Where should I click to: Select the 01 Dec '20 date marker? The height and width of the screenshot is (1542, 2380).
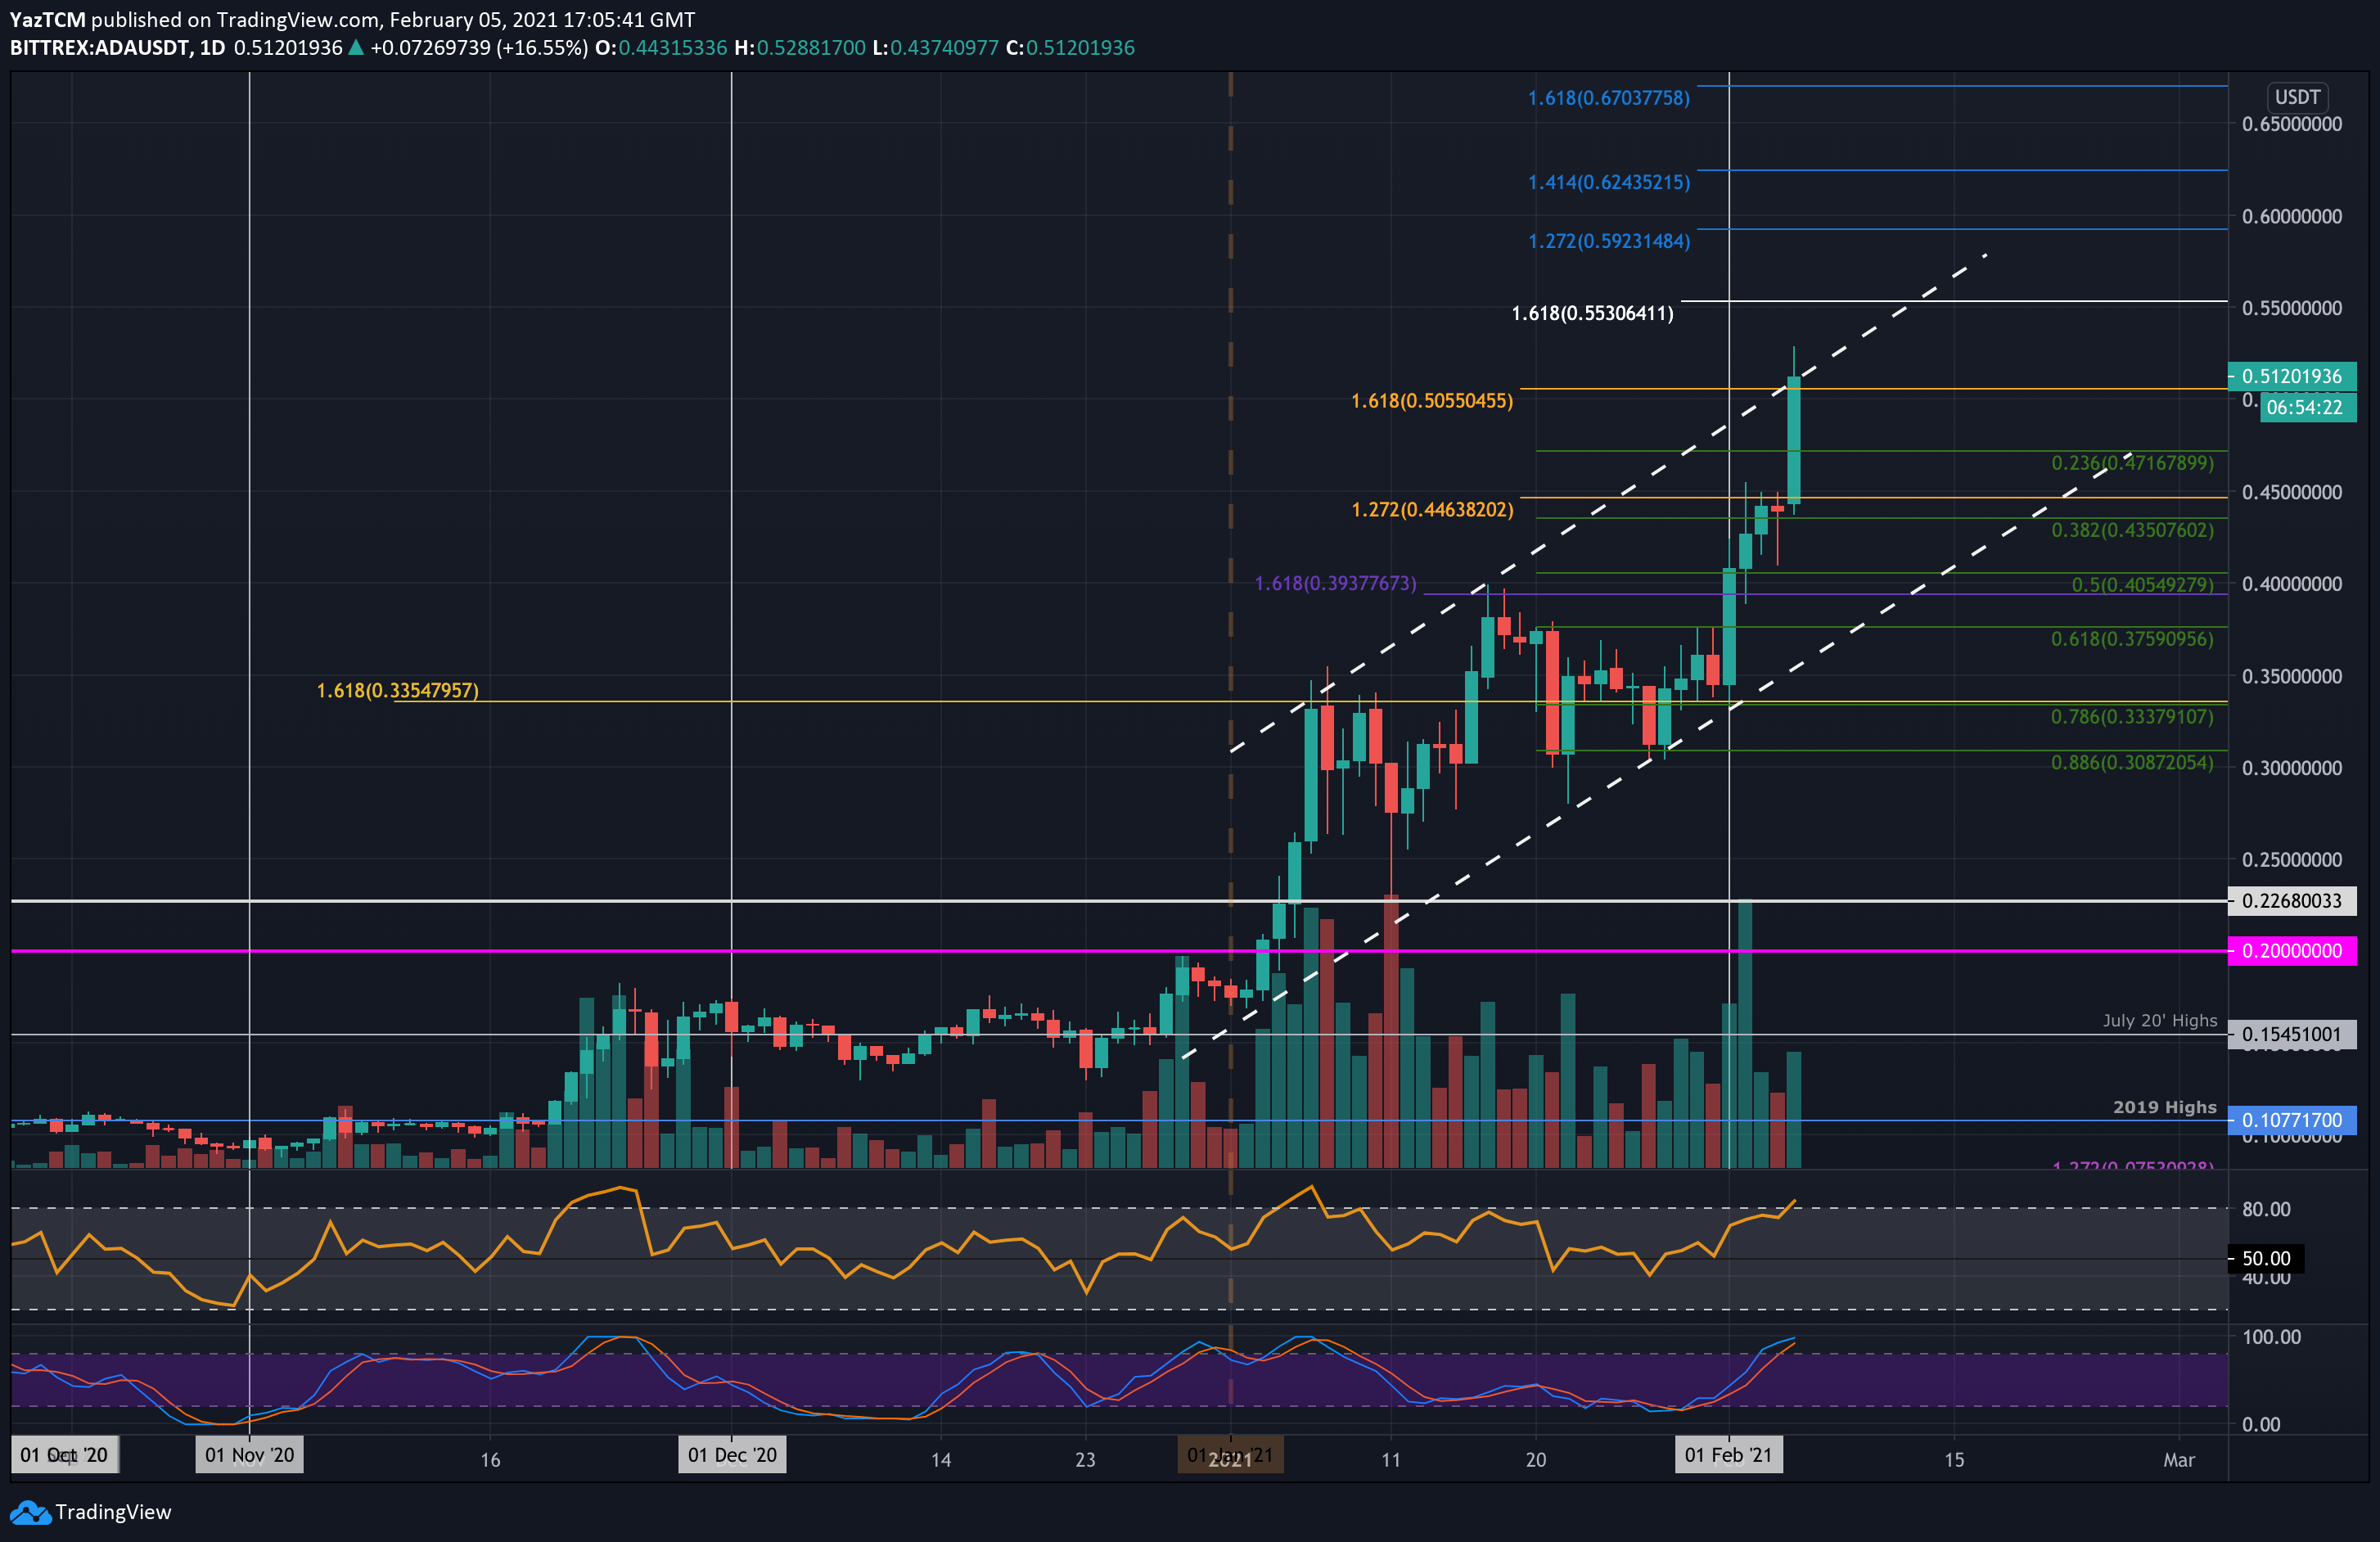click(732, 1455)
